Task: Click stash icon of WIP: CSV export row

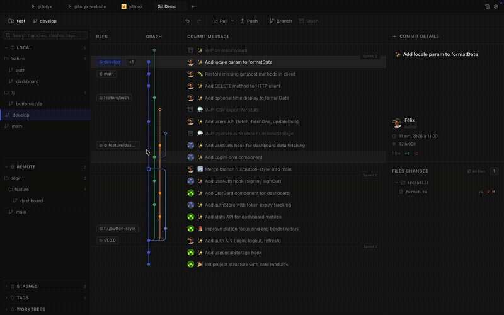Action: click(191, 110)
